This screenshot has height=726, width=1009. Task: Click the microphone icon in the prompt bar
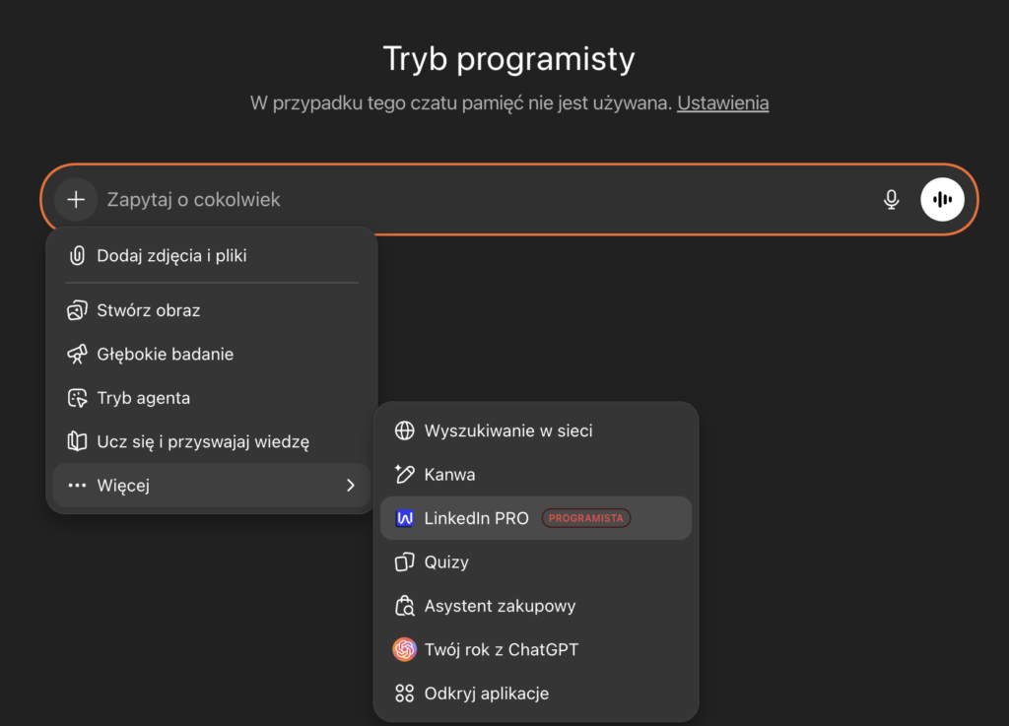[x=891, y=199]
